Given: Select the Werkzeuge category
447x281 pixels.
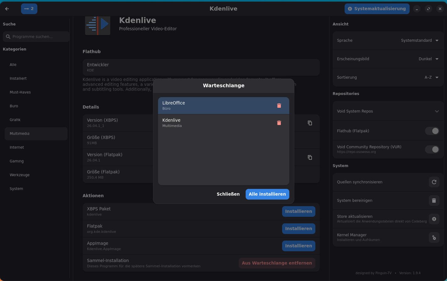Looking at the screenshot, I should [36, 175].
